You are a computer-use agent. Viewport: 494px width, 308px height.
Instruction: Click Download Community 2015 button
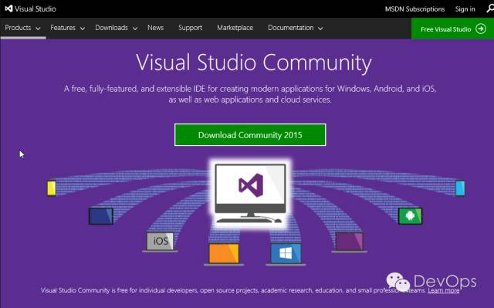pyautogui.click(x=250, y=135)
